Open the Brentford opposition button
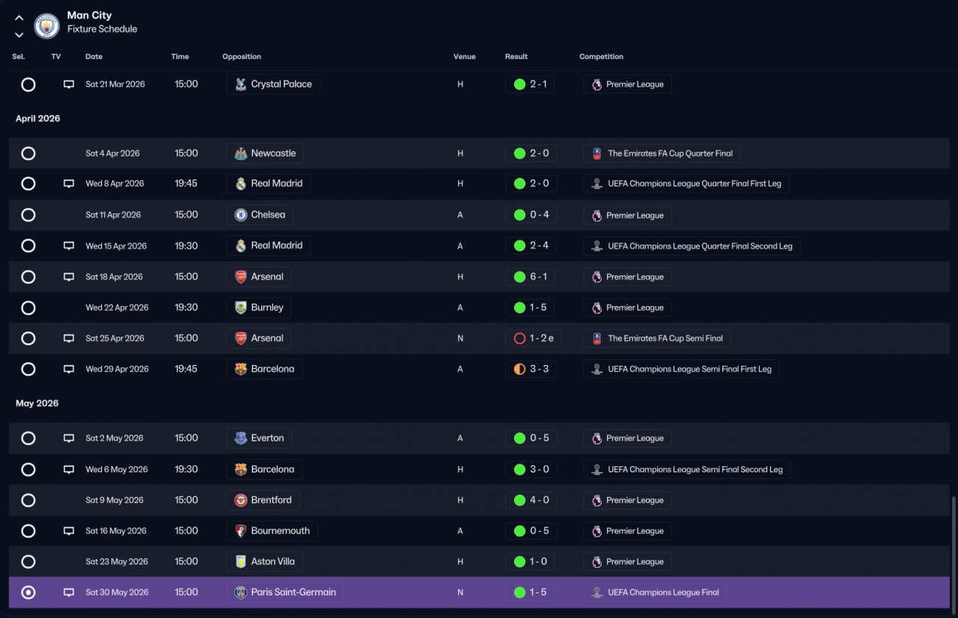The image size is (958, 618). coord(263,500)
